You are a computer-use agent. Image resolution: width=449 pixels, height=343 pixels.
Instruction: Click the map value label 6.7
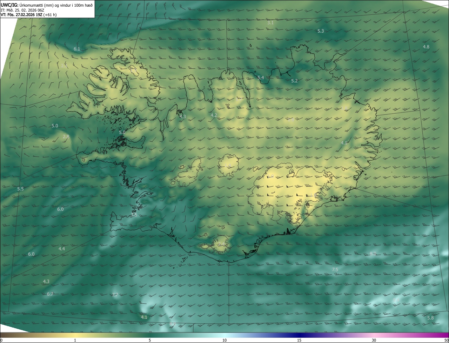click(x=50, y=294)
